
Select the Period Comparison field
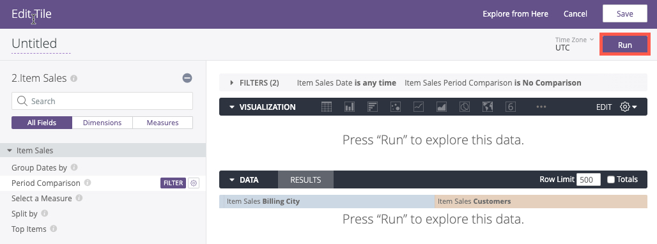pos(45,183)
